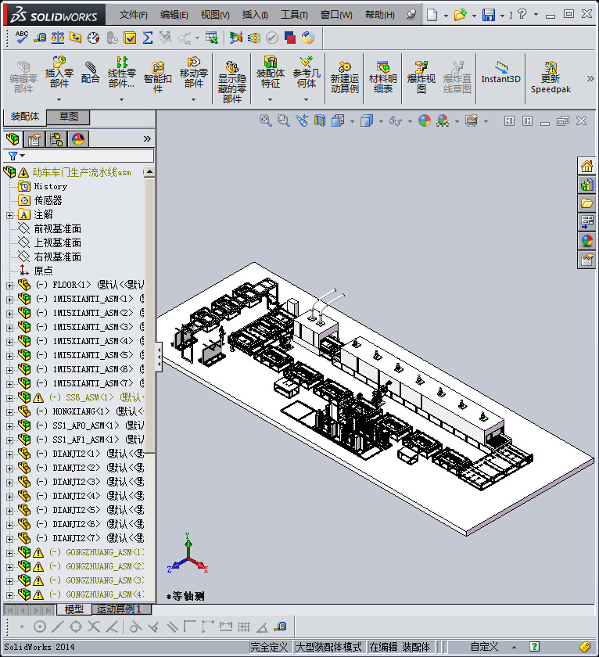The width and height of the screenshot is (599, 657).
Task: Click the New document icon
Action: [x=432, y=15]
